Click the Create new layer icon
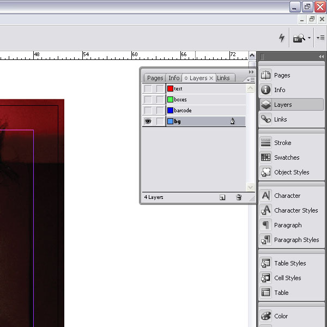This screenshot has width=327, height=327. click(222, 197)
